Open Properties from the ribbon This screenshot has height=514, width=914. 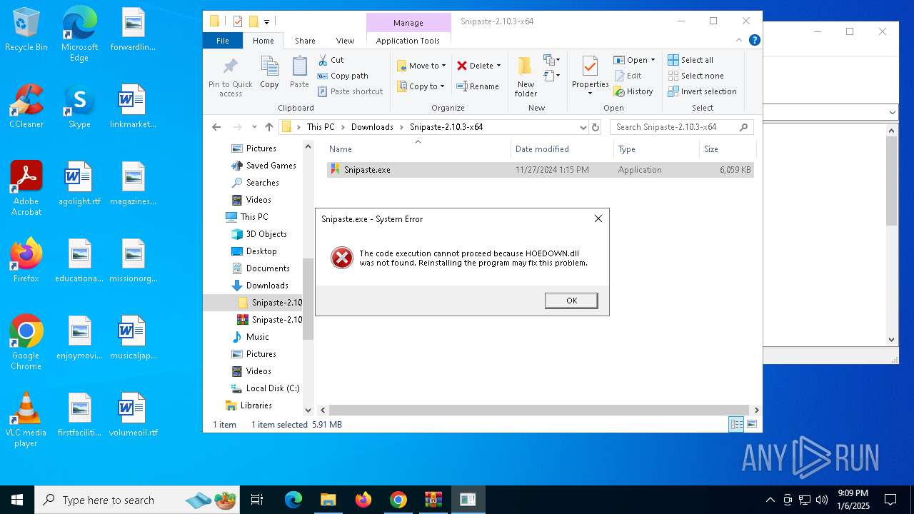(x=590, y=76)
